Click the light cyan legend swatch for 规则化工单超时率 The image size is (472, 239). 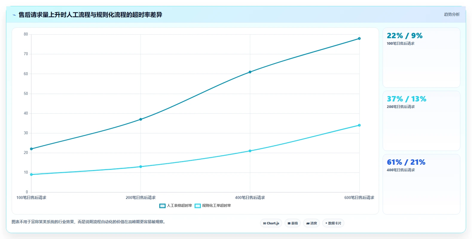click(x=198, y=206)
